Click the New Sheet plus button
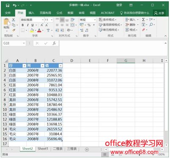The width and height of the screenshot is (171, 159). 87,149
